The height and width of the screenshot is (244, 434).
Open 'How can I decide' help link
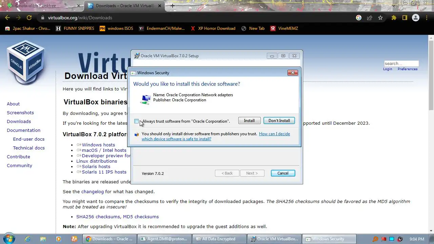click(x=216, y=136)
